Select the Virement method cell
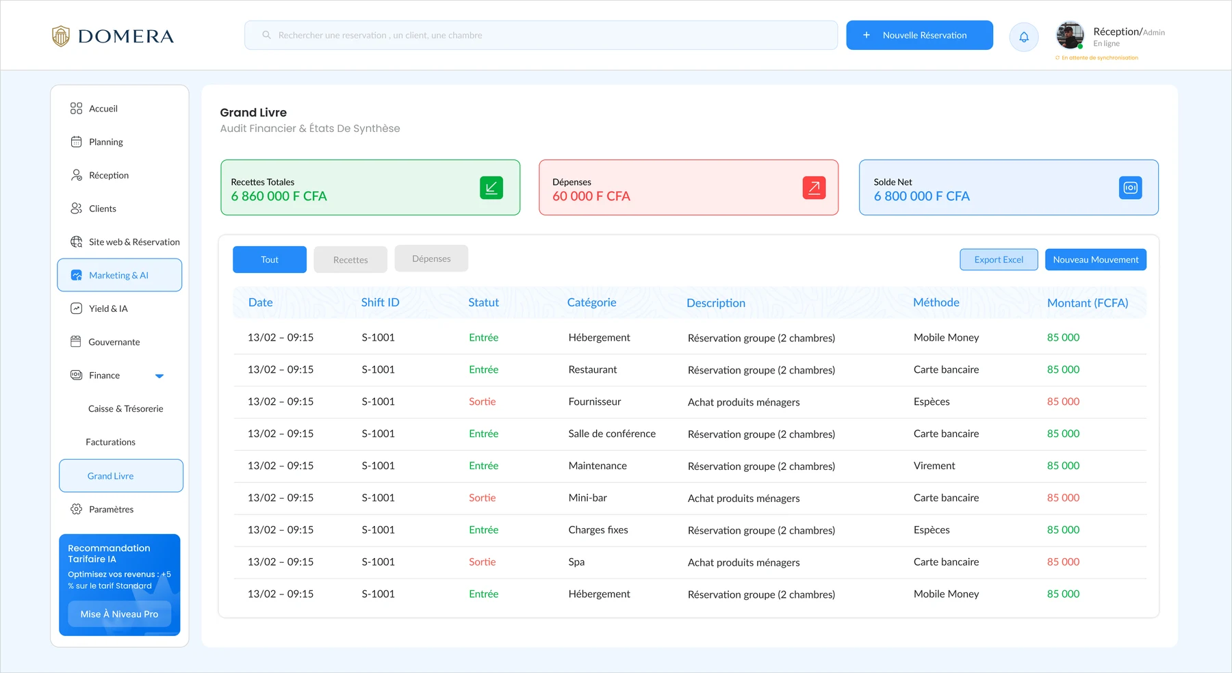The height and width of the screenshot is (673, 1232). (x=934, y=466)
